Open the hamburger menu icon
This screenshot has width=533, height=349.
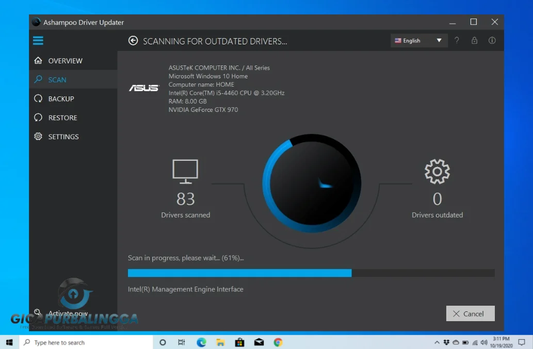coord(38,41)
